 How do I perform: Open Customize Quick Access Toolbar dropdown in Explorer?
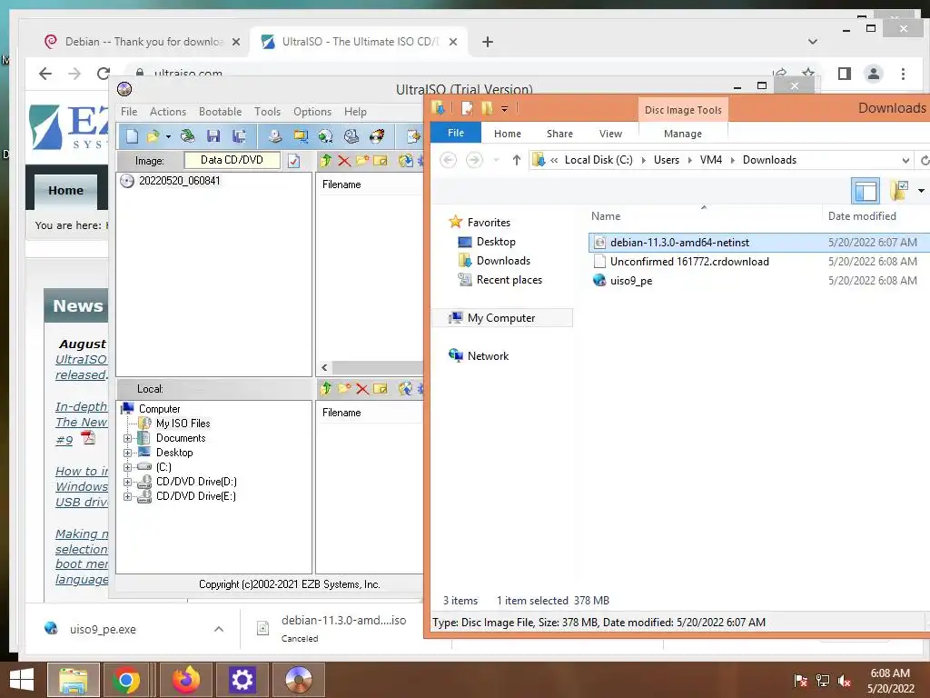coord(504,109)
